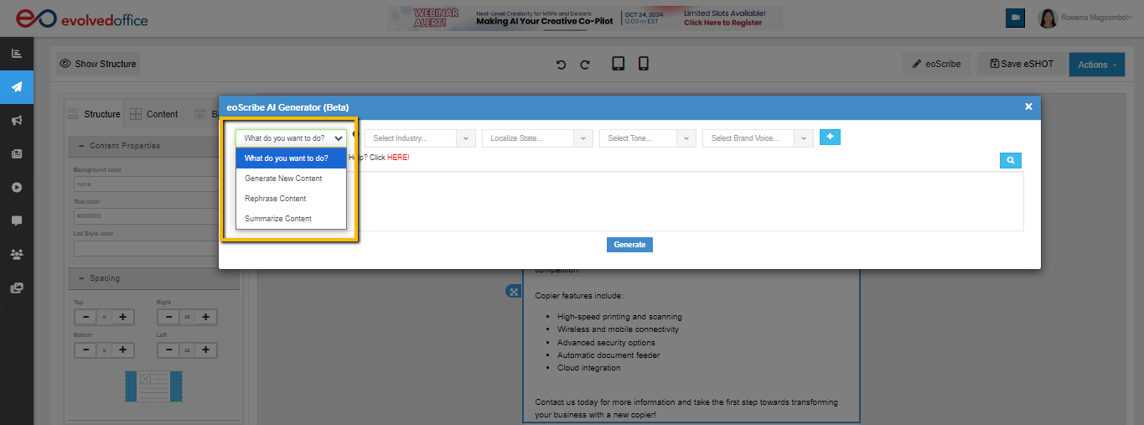The width and height of the screenshot is (1144, 425).
Task: Open the Select Brand Voice dropdown
Action: click(758, 138)
